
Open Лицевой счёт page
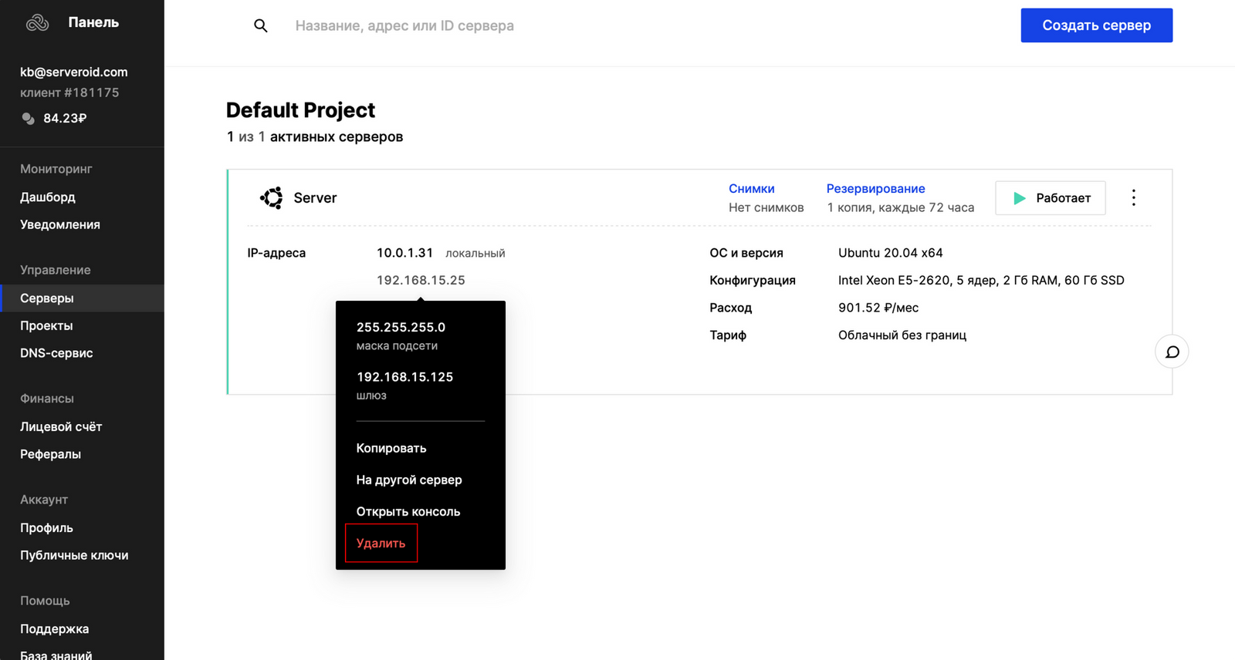click(61, 426)
